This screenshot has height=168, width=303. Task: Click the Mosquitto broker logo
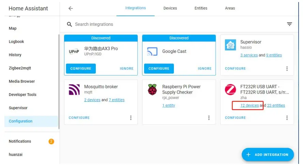point(74,89)
